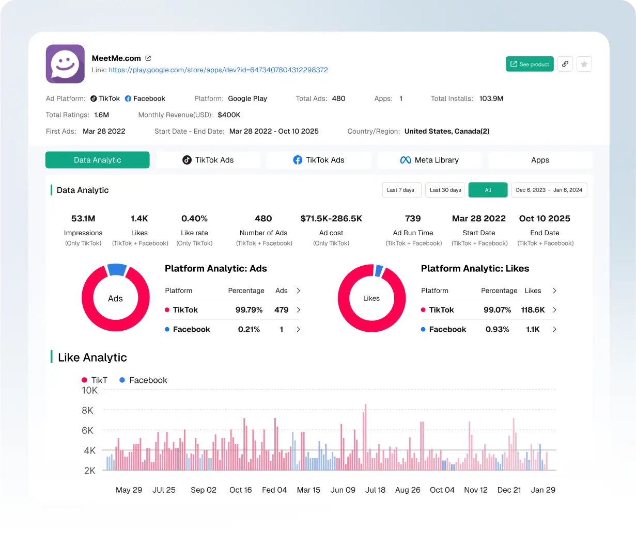636x534 pixels.
Task: Open the external link icon beside MeetMe.com
Action: [x=148, y=58]
